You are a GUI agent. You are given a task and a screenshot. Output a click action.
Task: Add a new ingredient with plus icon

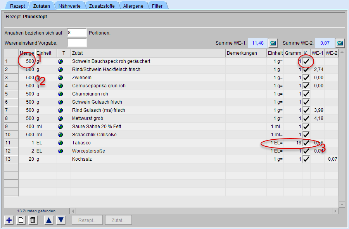coord(9,220)
